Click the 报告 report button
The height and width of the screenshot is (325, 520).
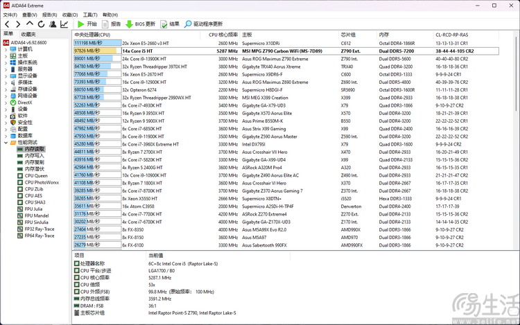[112, 24]
